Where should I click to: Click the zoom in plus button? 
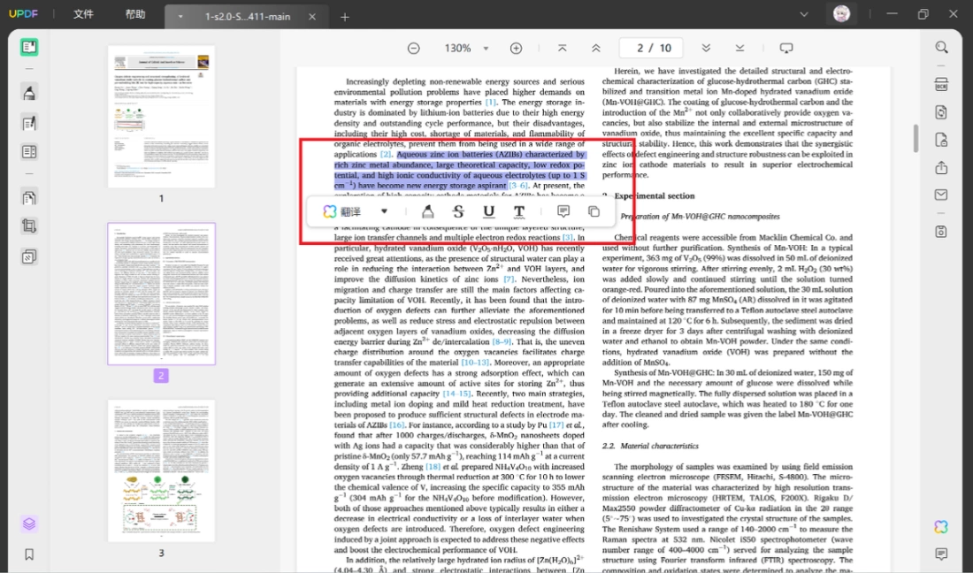pyautogui.click(x=516, y=49)
